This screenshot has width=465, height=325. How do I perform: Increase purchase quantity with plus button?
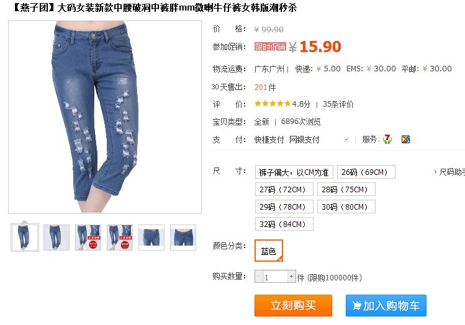292,277
